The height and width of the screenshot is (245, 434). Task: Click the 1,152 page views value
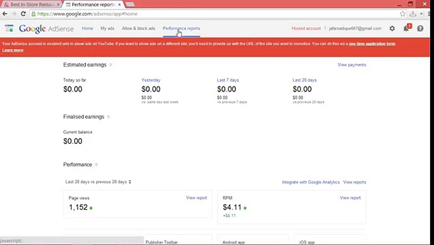[78, 208]
